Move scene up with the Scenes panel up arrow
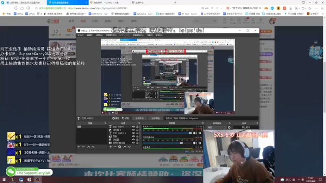Screen dimensions: 326x183 (x=88, y=147)
